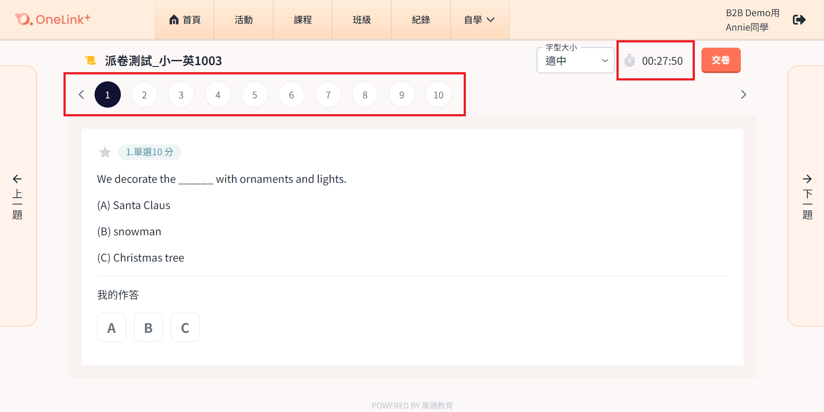Jump to question 8
The height and width of the screenshot is (412, 824).
click(365, 94)
